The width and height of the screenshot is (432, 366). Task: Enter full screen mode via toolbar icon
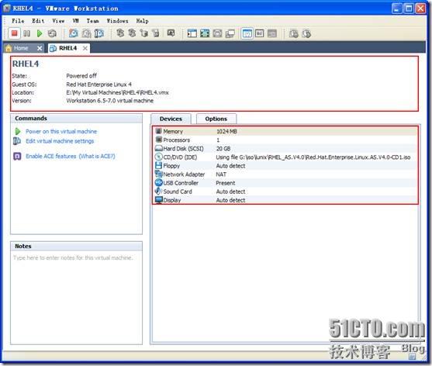[x=205, y=33]
